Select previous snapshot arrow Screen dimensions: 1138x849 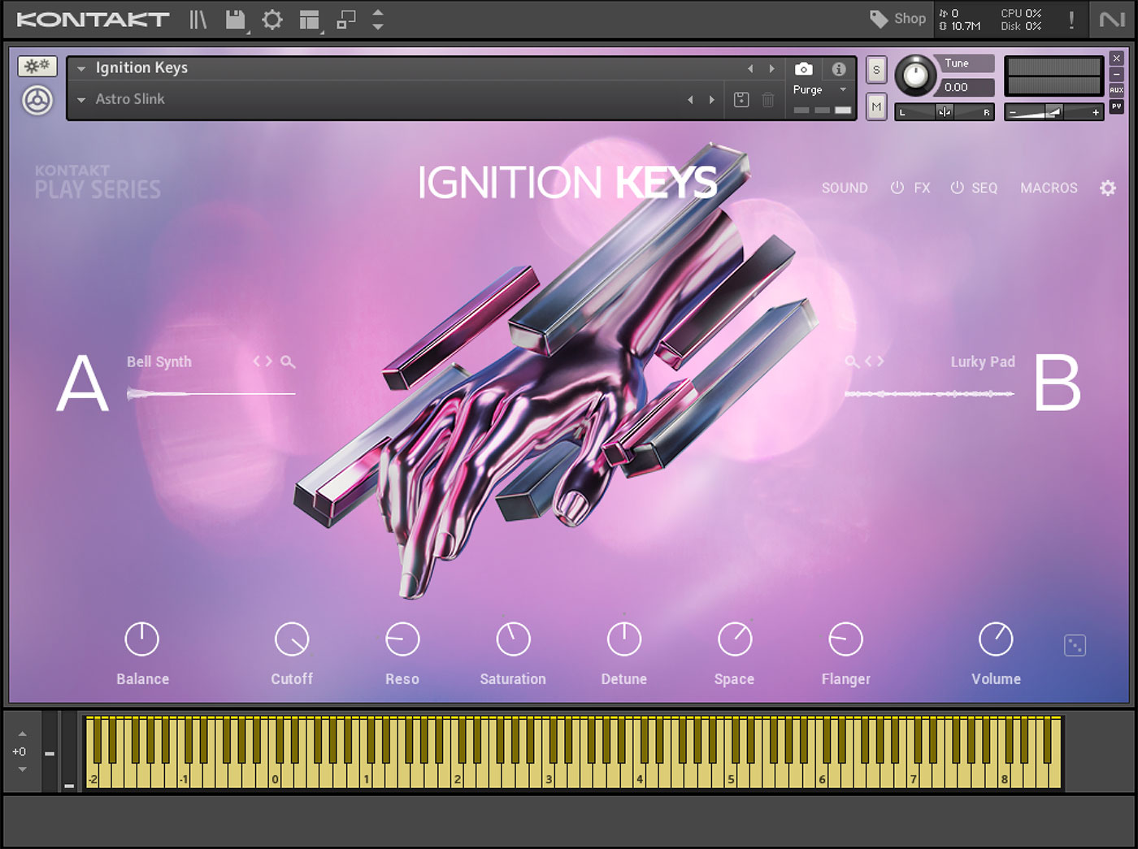click(x=690, y=100)
